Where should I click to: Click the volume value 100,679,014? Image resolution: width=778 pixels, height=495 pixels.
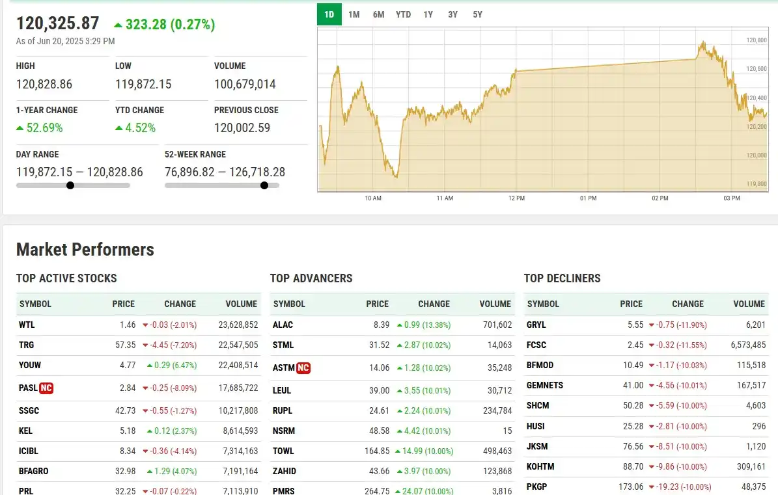245,84
